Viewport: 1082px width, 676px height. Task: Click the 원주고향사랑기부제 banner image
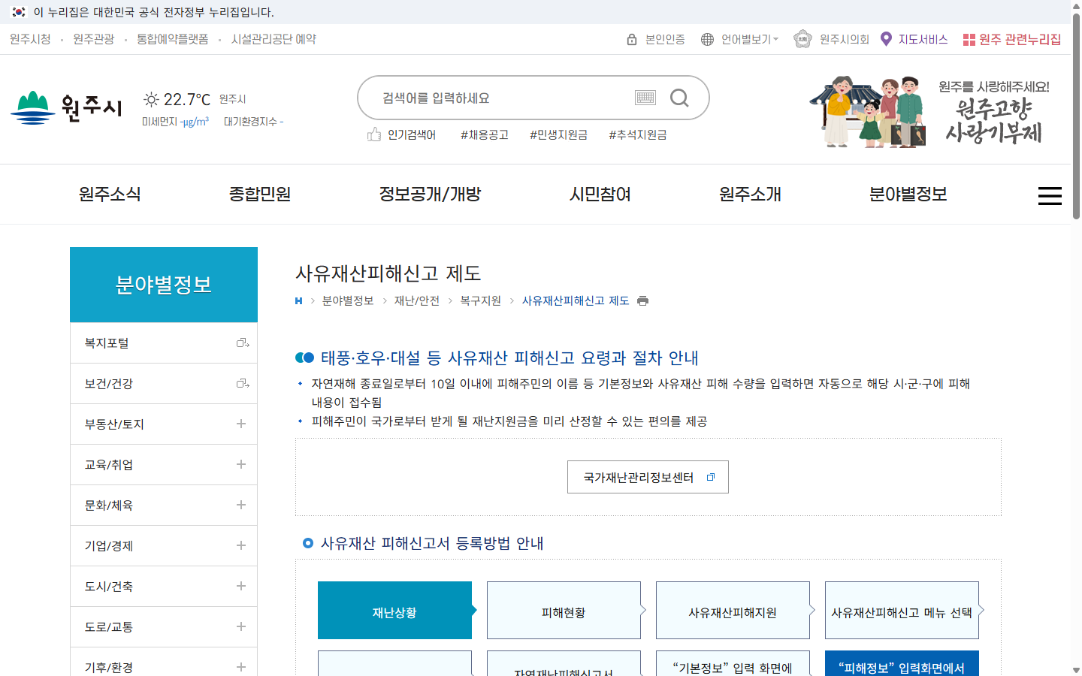point(930,111)
